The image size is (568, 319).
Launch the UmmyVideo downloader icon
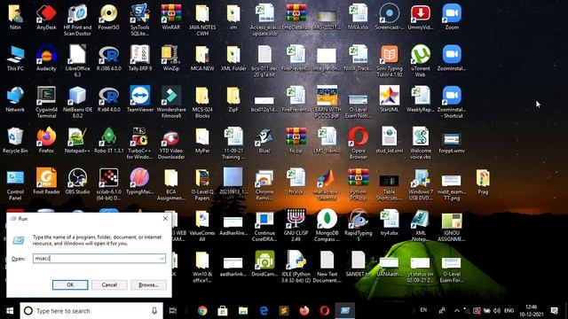pos(420,18)
